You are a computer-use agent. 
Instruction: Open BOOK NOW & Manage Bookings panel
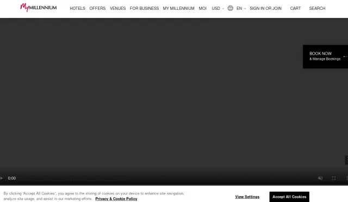coord(325,56)
